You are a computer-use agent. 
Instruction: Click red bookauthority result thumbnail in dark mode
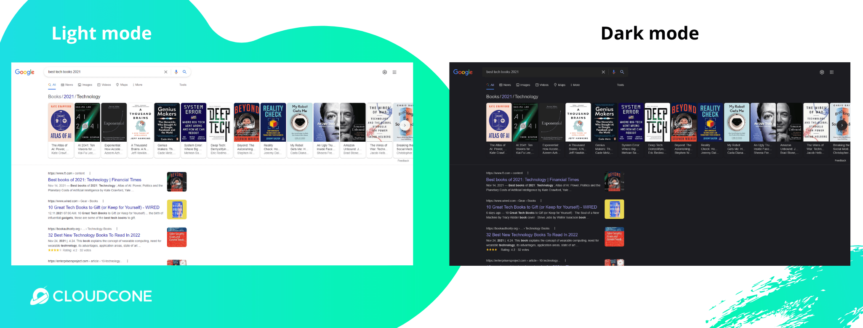[x=614, y=237]
